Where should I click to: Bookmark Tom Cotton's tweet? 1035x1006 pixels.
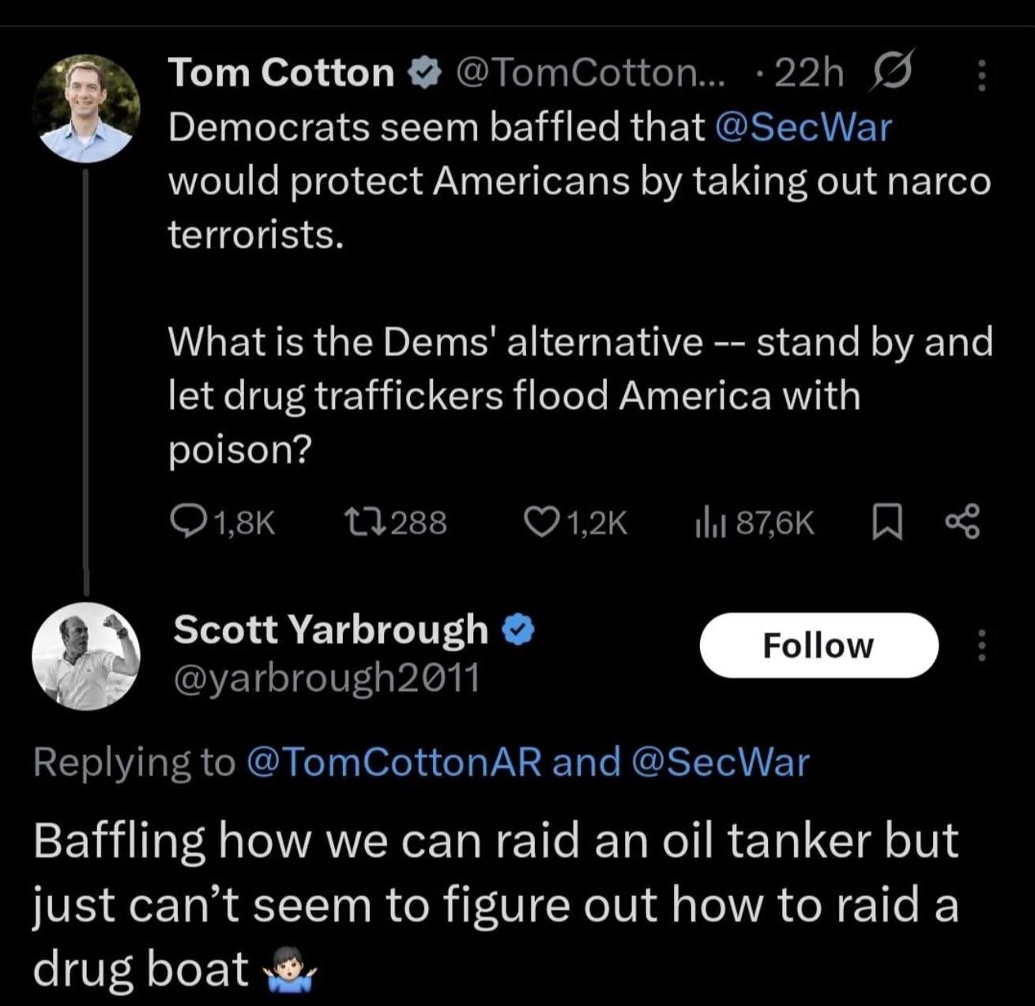pos(886,523)
